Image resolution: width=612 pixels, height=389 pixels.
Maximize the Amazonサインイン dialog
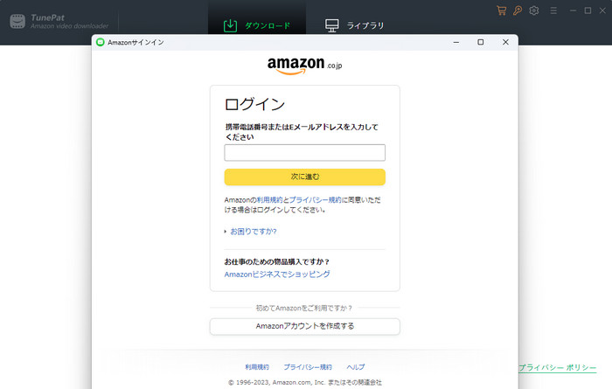(481, 42)
